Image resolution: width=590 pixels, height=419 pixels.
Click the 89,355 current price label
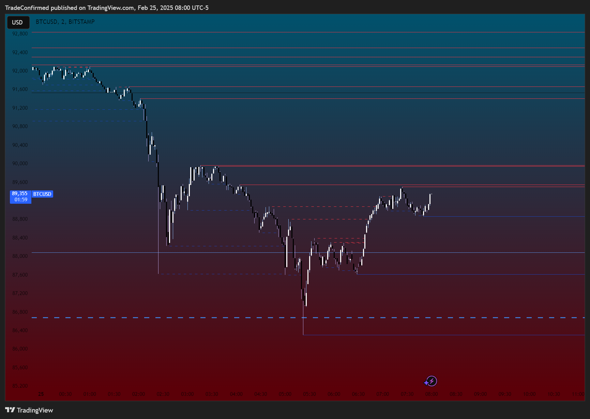click(x=20, y=193)
